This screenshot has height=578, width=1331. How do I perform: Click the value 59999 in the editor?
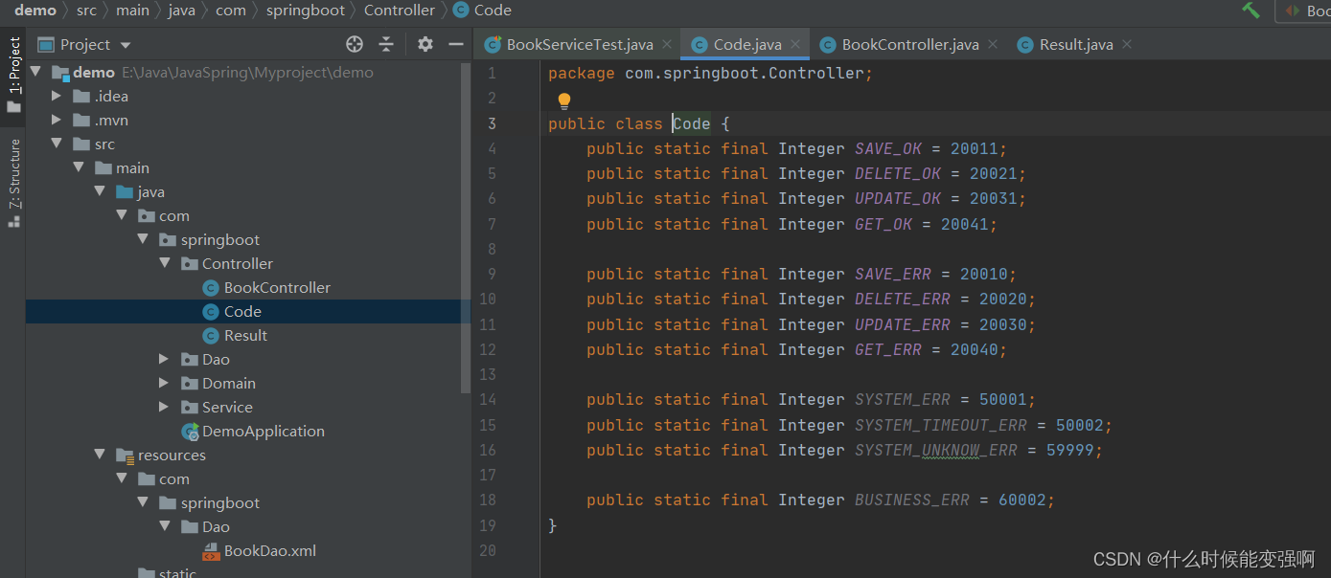(x=1069, y=450)
